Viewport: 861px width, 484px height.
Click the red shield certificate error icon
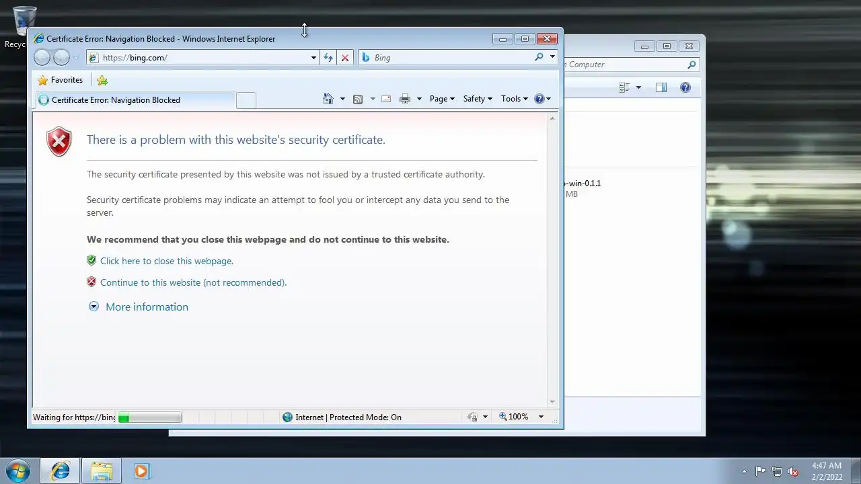point(59,142)
